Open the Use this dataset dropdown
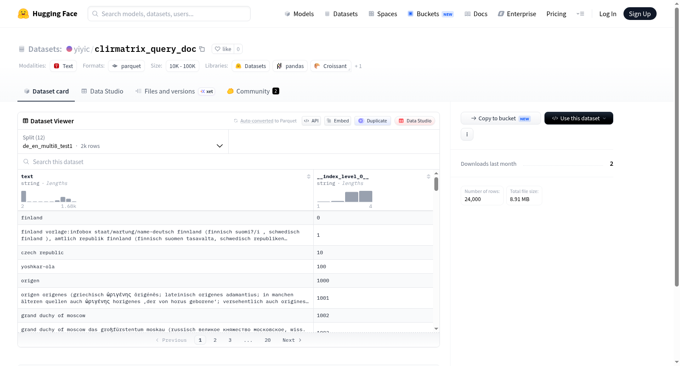Image resolution: width=680 pixels, height=366 pixels. [579, 118]
